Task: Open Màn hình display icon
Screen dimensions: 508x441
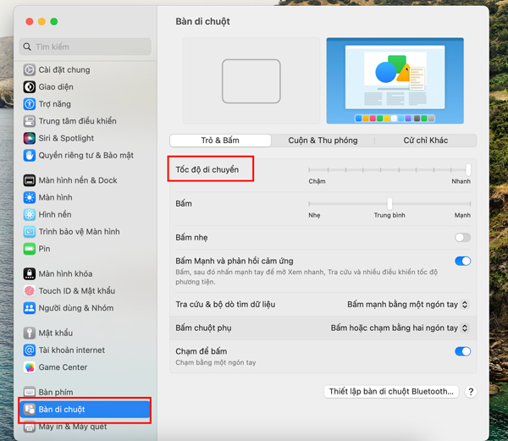Action: tap(29, 197)
